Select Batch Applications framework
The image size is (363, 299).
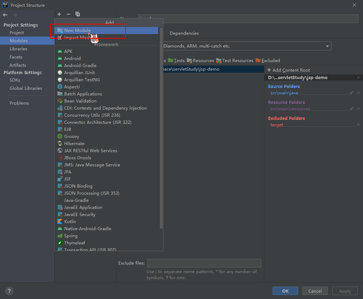click(x=107, y=94)
